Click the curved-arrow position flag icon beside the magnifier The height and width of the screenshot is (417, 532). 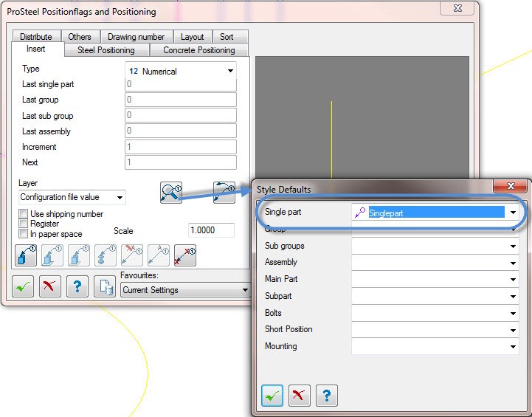pyautogui.click(x=224, y=193)
